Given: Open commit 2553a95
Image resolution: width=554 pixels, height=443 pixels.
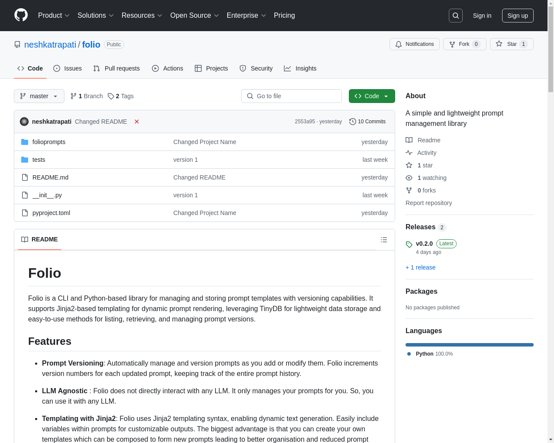Looking at the screenshot, I should tap(305, 122).
